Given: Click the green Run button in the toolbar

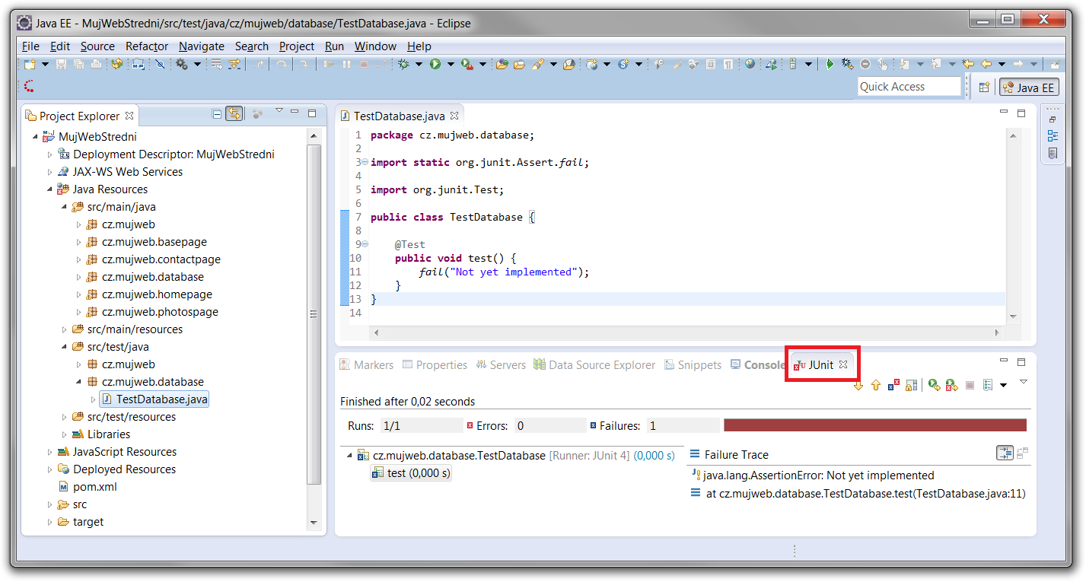Looking at the screenshot, I should (435, 65).
